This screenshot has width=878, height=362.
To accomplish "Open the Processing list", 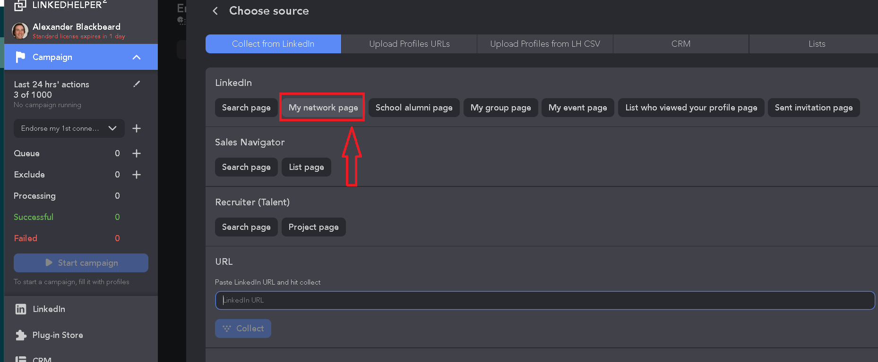I will [x=34, y=196].
